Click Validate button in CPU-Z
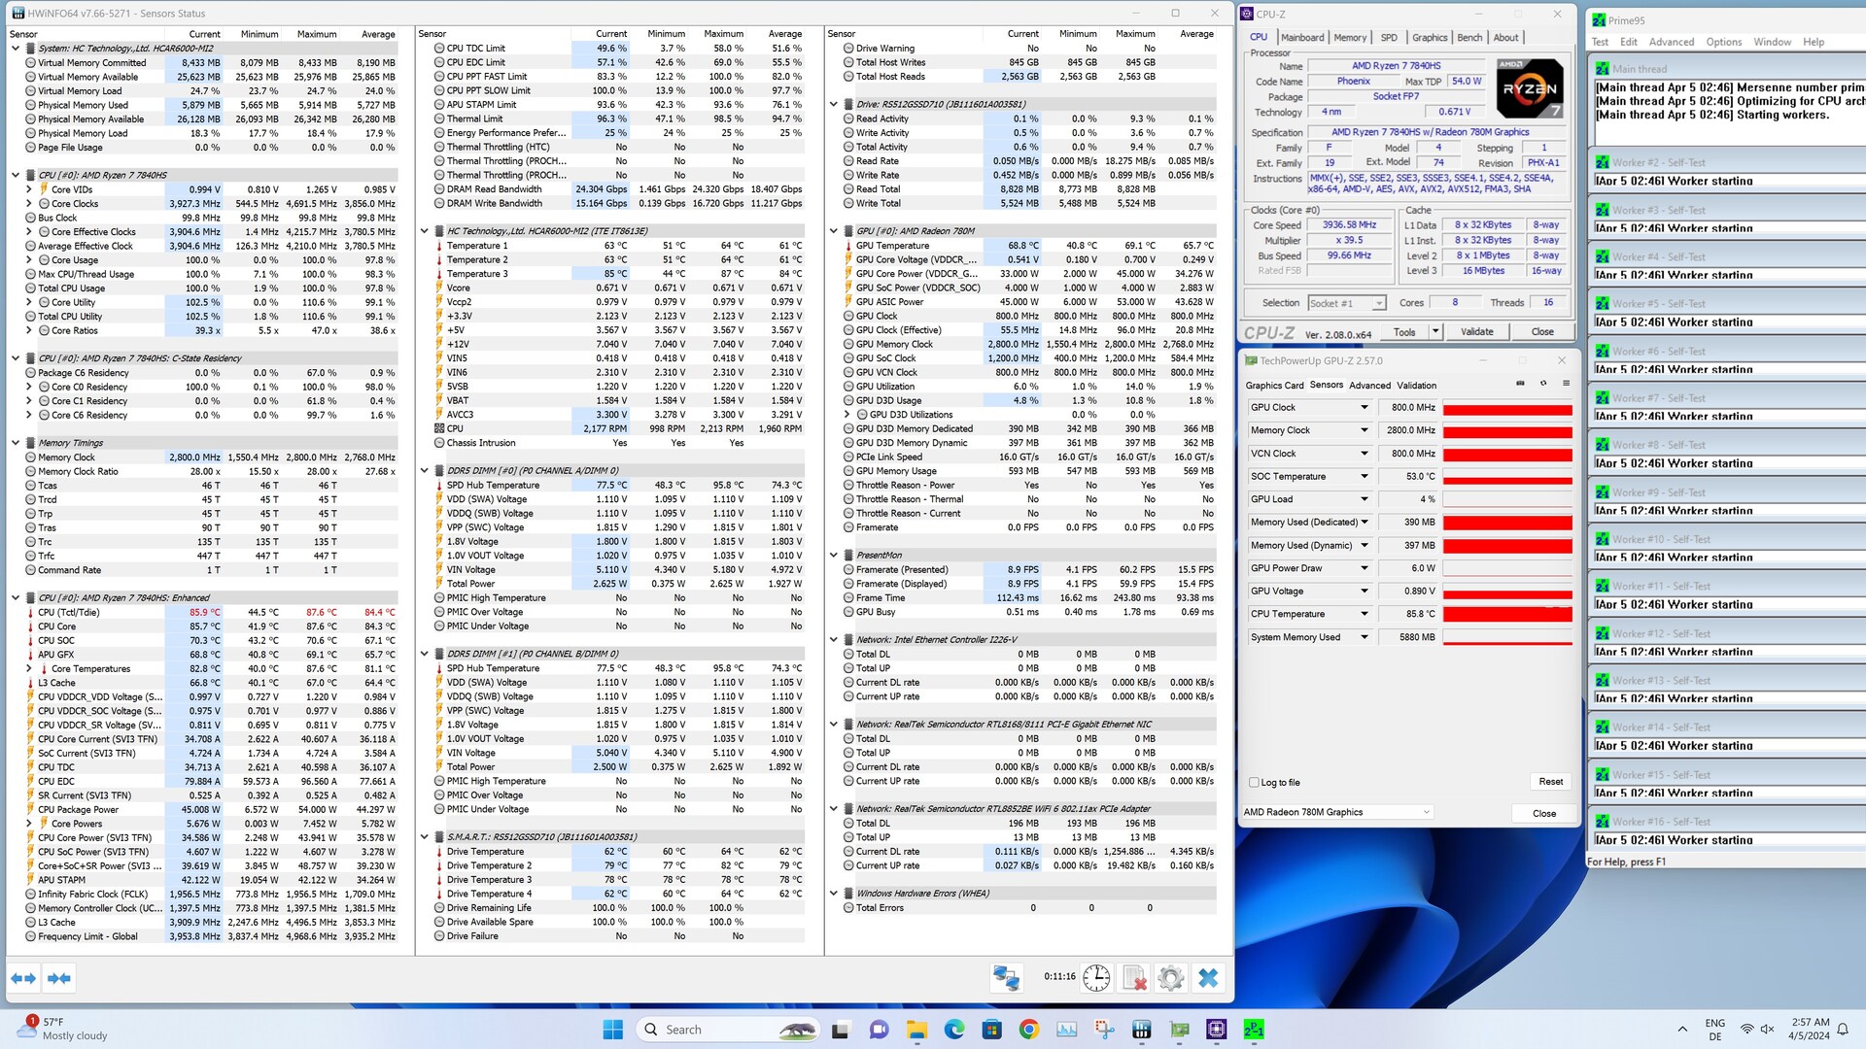The width and height of the screenshot is (1866, 1049). 1476,331
